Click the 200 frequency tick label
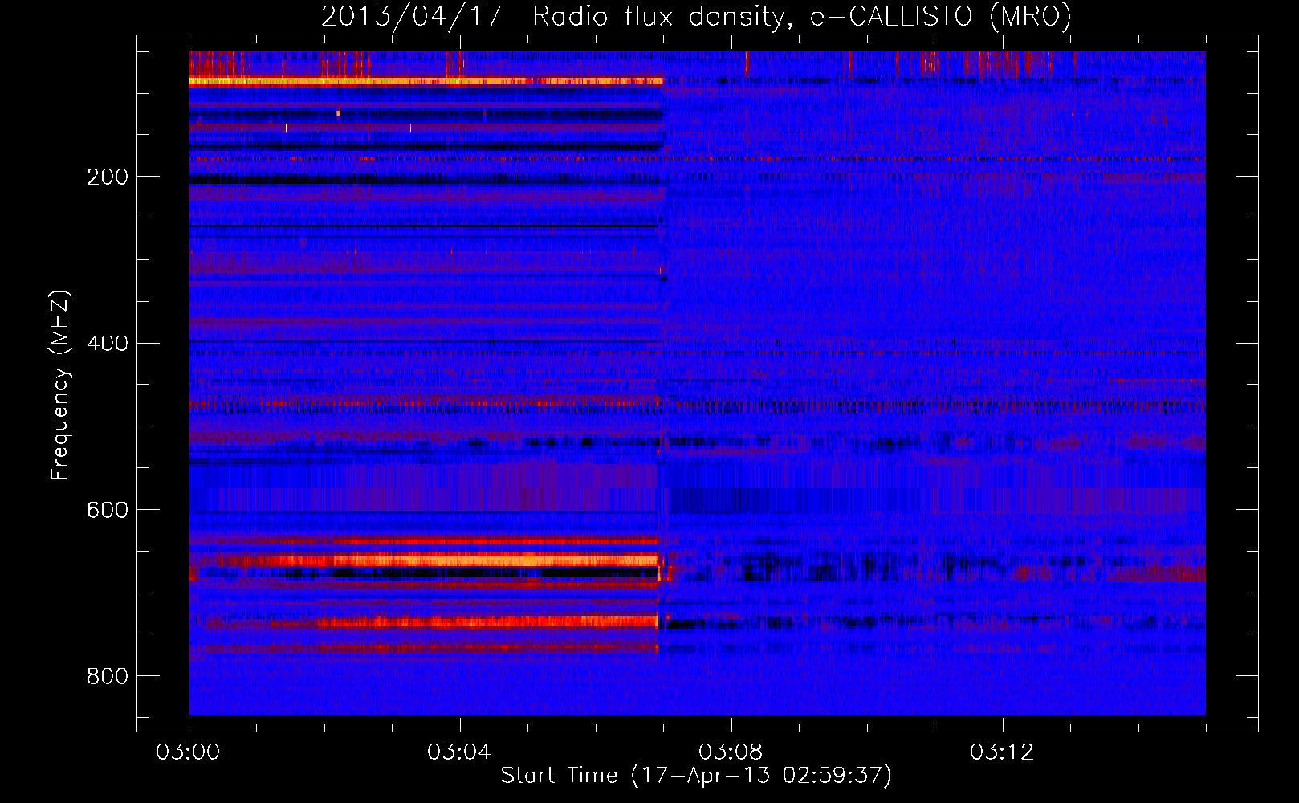Image resolution: width=1299 pixels, height=803 pixels. (108, 177)
